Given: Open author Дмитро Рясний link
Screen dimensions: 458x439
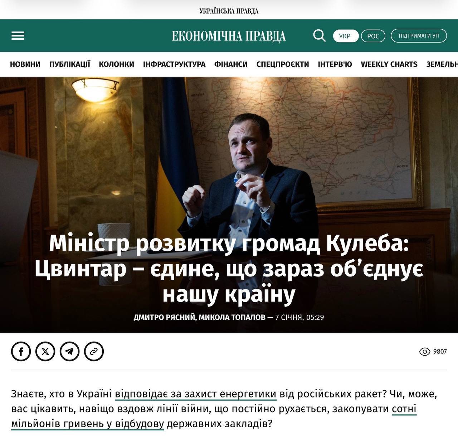Looking at the screenshot, I should (x=164, y=317).
